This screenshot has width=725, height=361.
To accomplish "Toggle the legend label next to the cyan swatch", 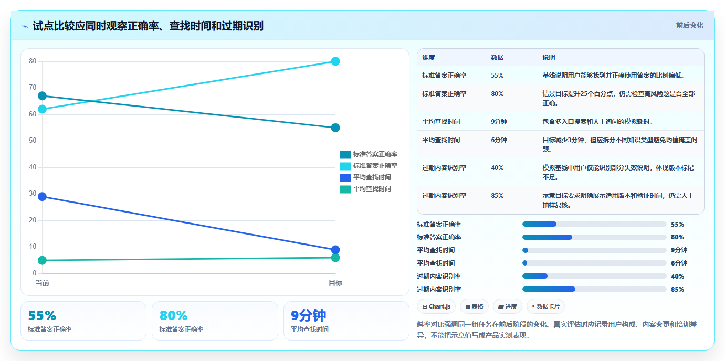I will (x=375, y=166).
